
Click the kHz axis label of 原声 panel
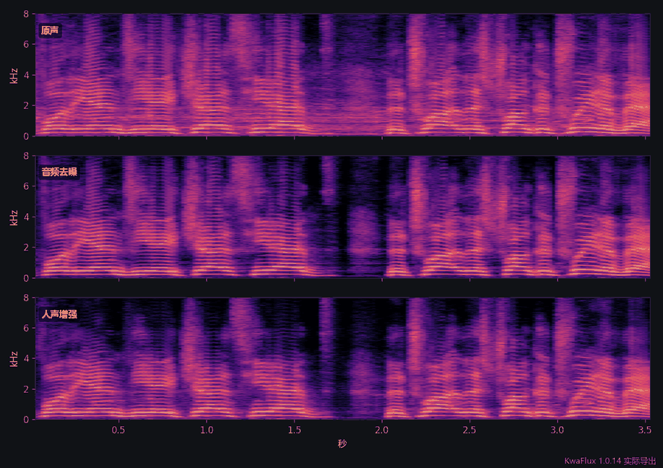point(14,76)
